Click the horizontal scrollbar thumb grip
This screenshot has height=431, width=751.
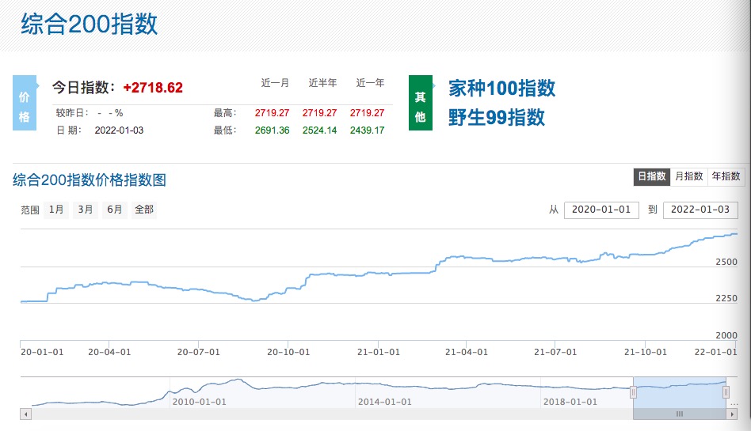click(679, 414)
